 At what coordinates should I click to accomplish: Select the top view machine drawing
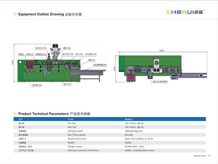161,66
